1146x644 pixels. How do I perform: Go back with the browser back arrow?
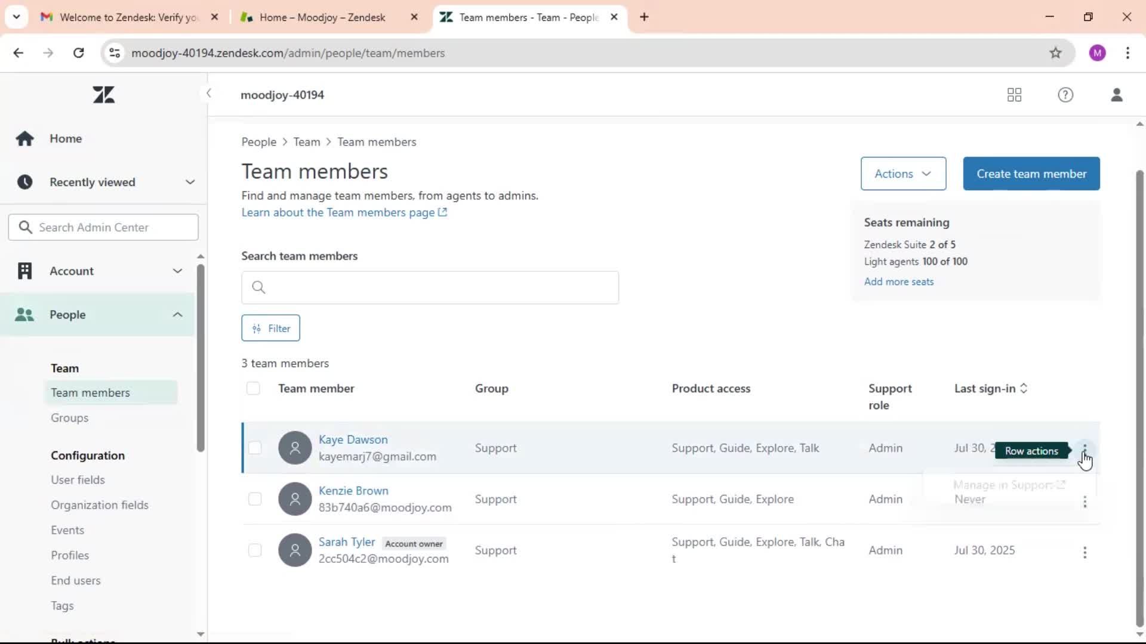(19, 53)
